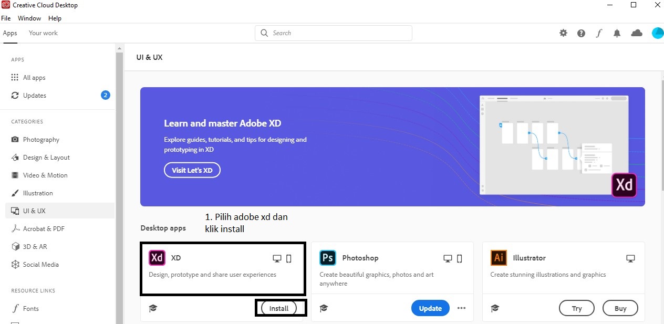The height and width of the screenshot is (324, 664).
Task: Update the Photoshop app
Action: 430,308
